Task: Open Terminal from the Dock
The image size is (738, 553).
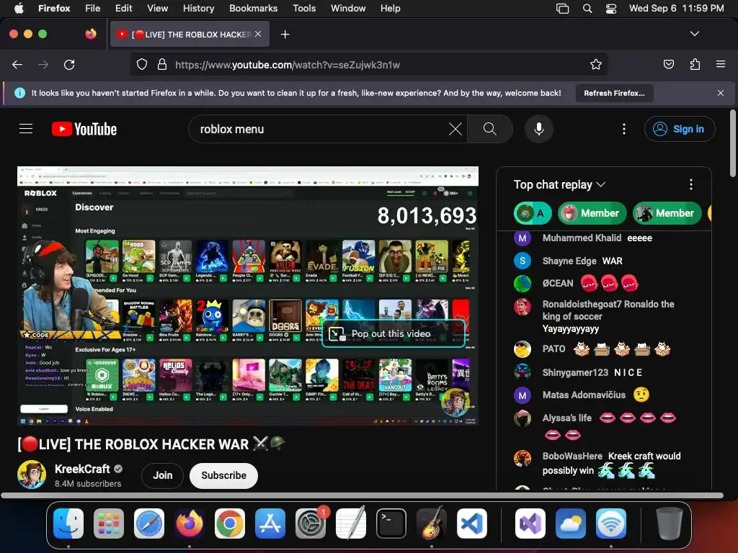Action: [x=391, y=523]
